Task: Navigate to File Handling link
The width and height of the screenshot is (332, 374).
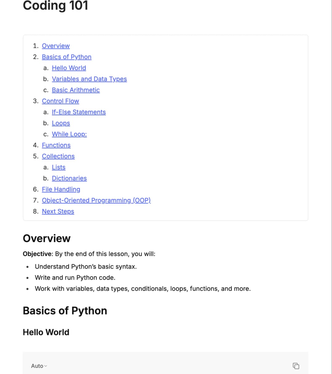Action: (x=61, y=190)
